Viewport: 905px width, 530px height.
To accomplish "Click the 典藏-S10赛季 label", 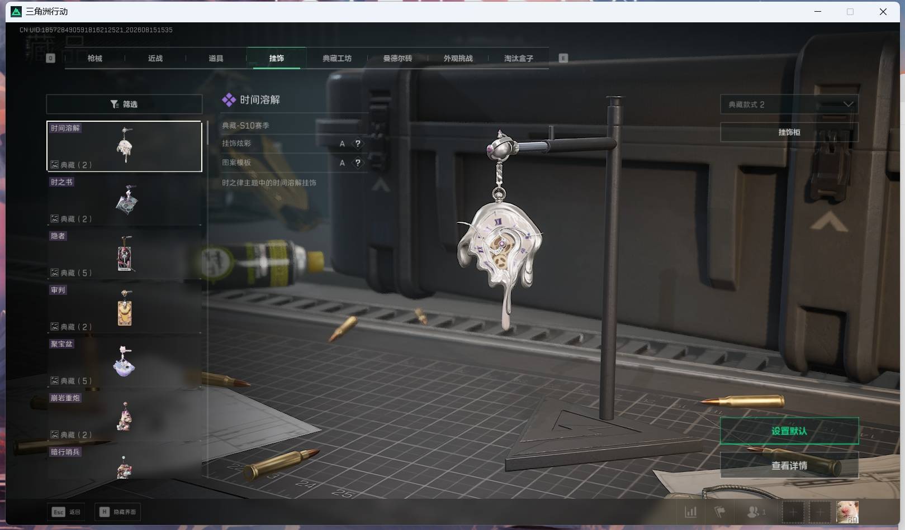I will (x=245, y=126).
